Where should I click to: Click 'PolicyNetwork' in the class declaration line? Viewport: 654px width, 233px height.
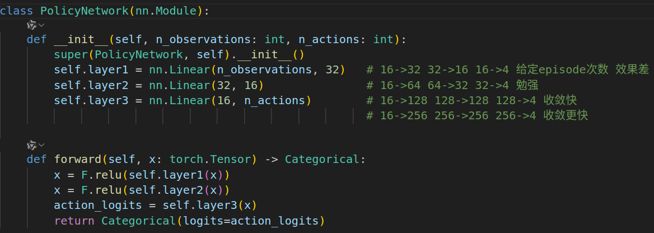[x=84, y=11]
